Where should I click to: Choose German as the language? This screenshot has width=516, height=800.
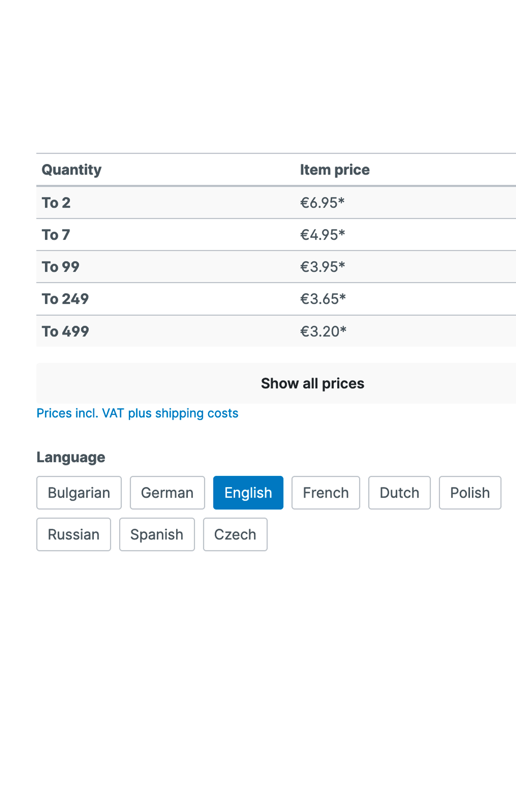[x=167, y=493]
